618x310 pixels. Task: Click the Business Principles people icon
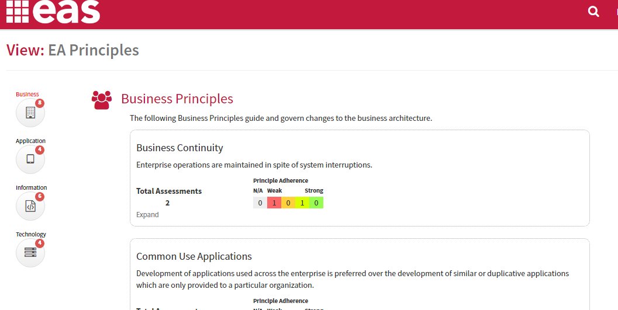pyautogui.click(x=102, y=100)
